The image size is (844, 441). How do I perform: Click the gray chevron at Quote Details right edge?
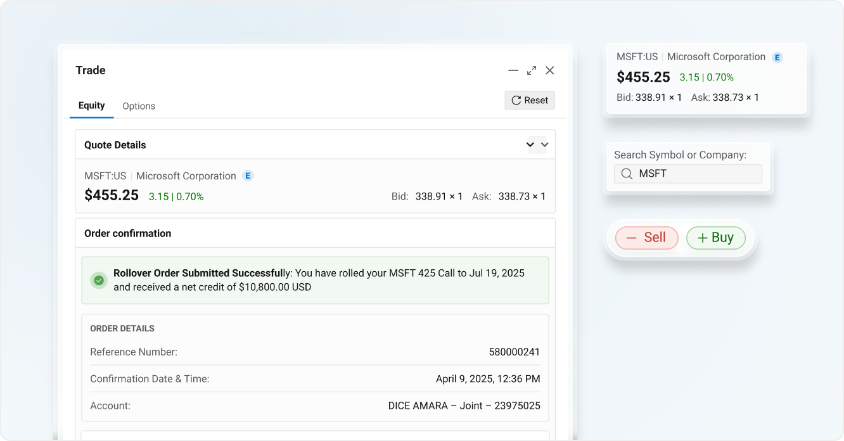click(544, 144)
